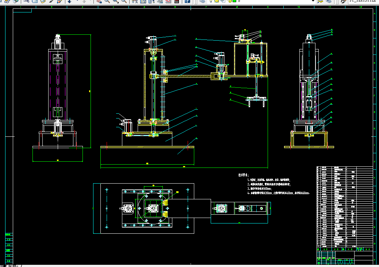Screen dimensions: 379x267
Task: Select the Match Properties brush tool
Action: 51,1
